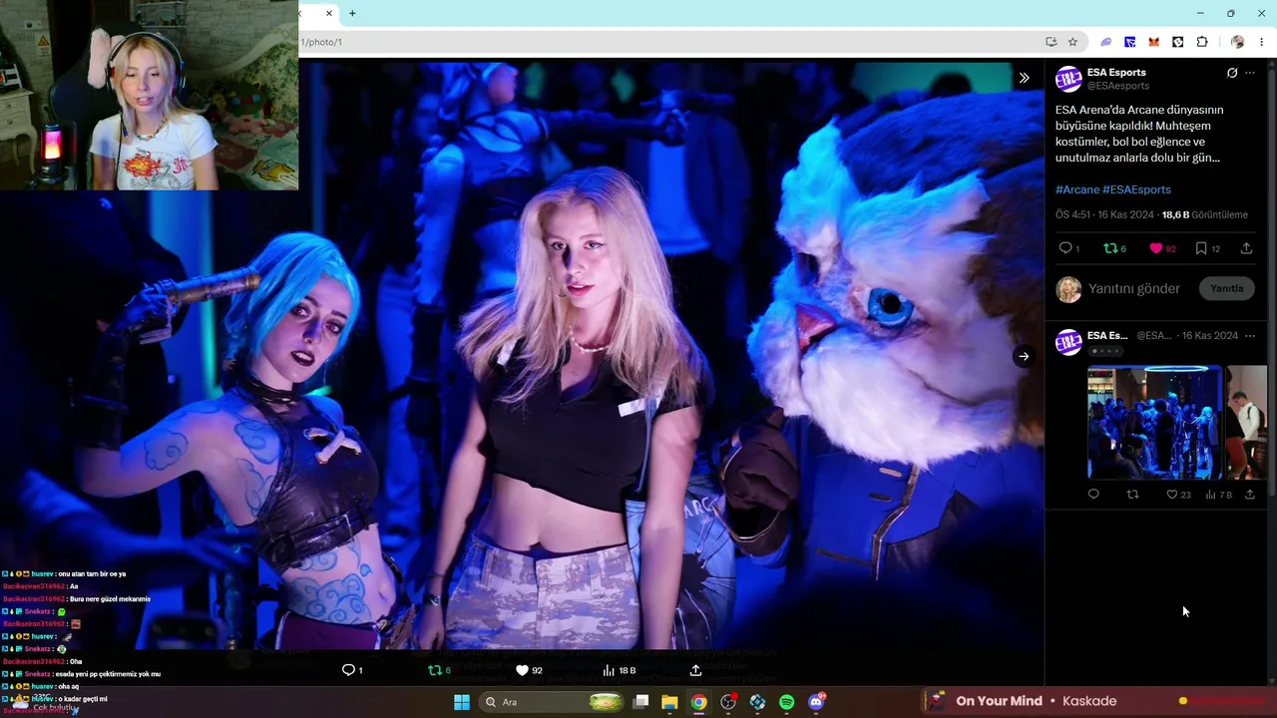This screenshot has height=718, width=1277.
Task: Switch to Chrome on the taskbar
Action: point(699,702)
